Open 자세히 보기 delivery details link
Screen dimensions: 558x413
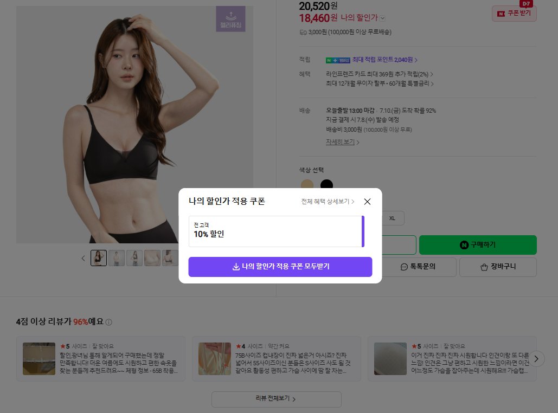342,142
